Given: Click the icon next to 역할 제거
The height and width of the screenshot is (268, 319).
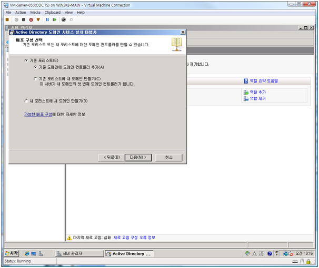Looking at the screenshot, I should (x=246, y=99).
